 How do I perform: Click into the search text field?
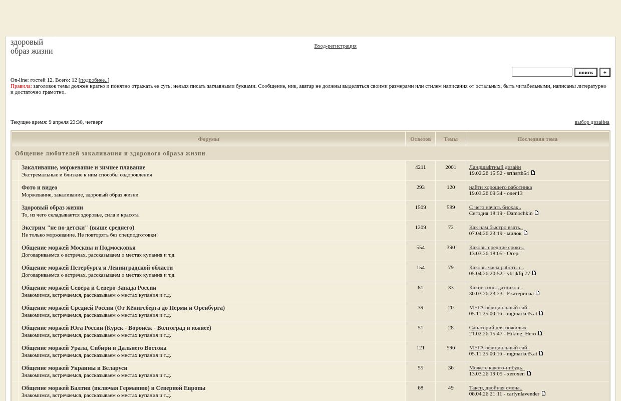pyautogui.click(x=541, y=72)
